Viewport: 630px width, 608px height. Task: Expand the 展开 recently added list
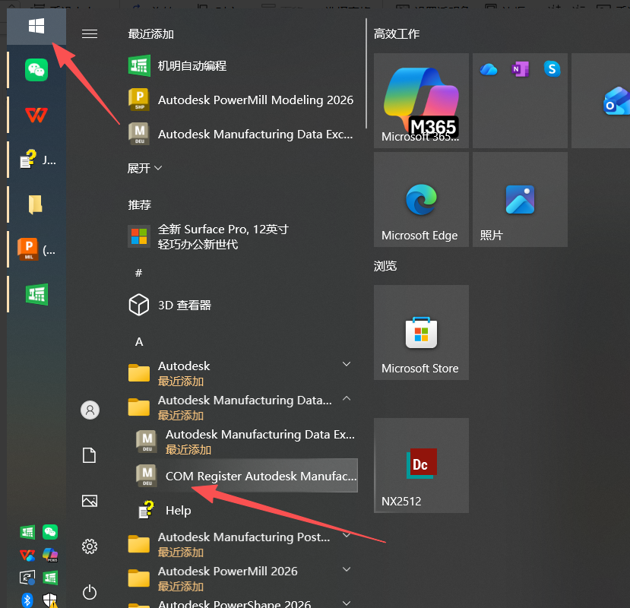point(144,168)
